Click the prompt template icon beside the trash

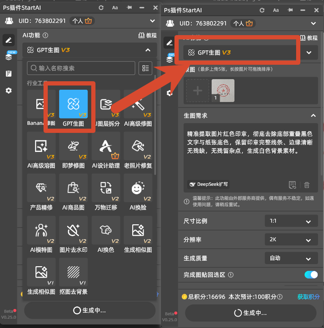292,185
